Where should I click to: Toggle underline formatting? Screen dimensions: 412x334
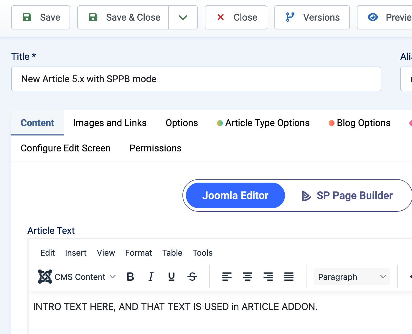point(171,277)
